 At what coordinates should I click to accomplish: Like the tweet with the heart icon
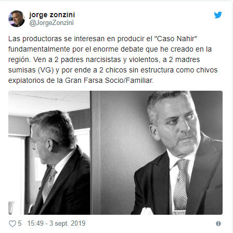click(12, 224)
